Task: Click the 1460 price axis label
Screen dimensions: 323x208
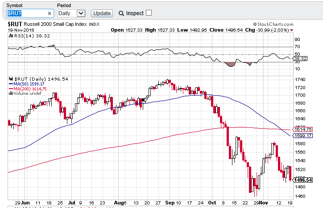Action: 300,196
